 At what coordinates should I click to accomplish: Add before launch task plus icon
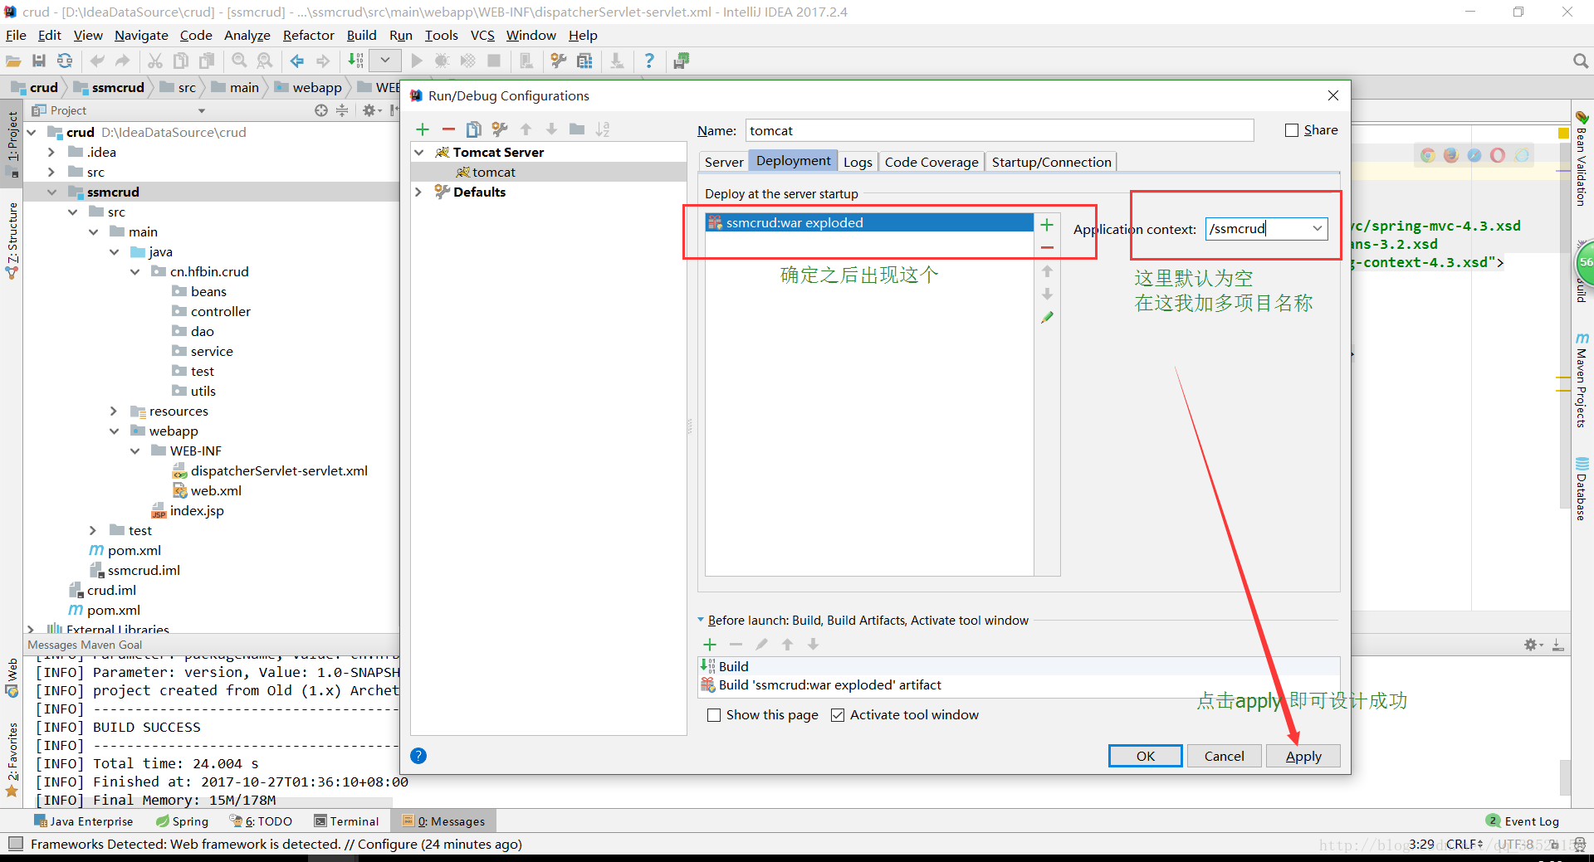pos(710,645)
